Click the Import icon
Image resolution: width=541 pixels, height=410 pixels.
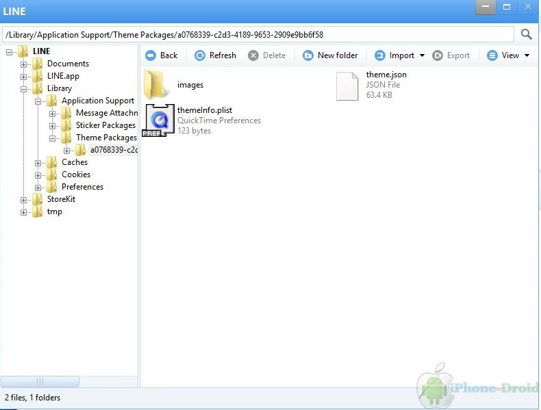pos(379,55)
